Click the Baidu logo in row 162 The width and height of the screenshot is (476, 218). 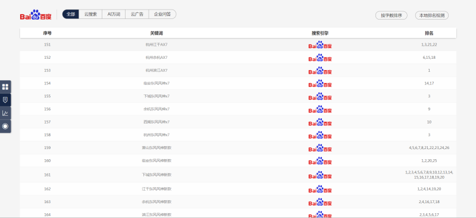[320, 189]
